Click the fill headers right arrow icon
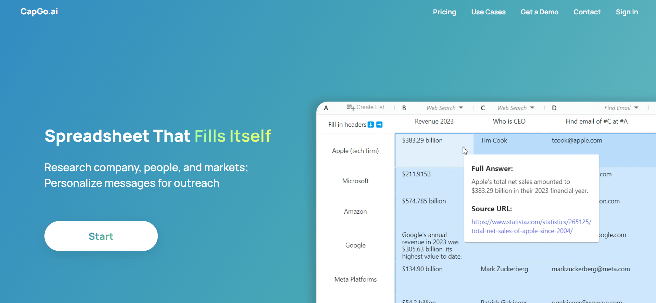Image resolution: width=656 pixels, height=303 pixels. [379, 125]
